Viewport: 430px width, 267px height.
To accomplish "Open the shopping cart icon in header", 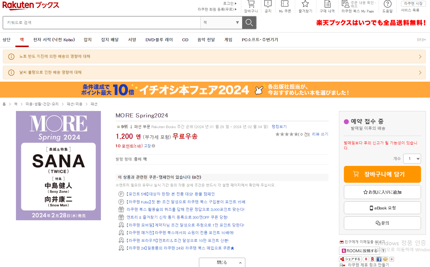I will click(251, 4).
